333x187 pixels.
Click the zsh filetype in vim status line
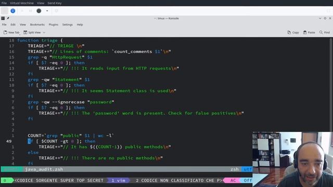pos(235,169)
